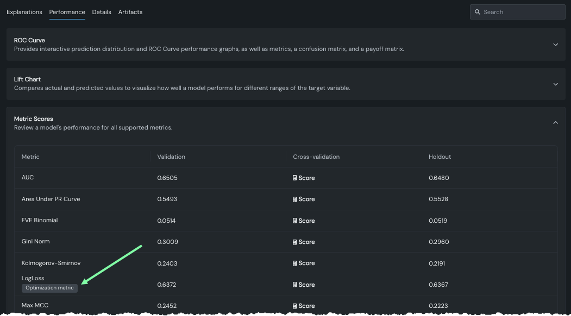Click calculator icon in FVE Binomial row
Viewport: 571px width, 316px height.
pyautogui.click(x=295, y=221)
